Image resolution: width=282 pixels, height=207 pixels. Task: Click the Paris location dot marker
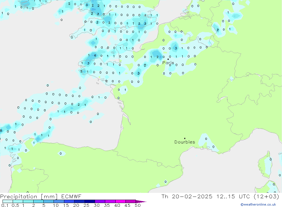click(x=168, y=59)
